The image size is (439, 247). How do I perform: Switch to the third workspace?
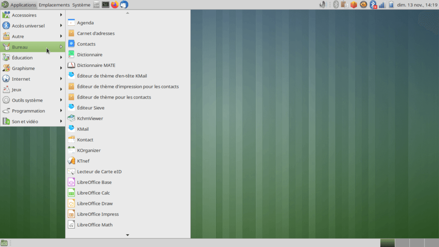(417, 243)
